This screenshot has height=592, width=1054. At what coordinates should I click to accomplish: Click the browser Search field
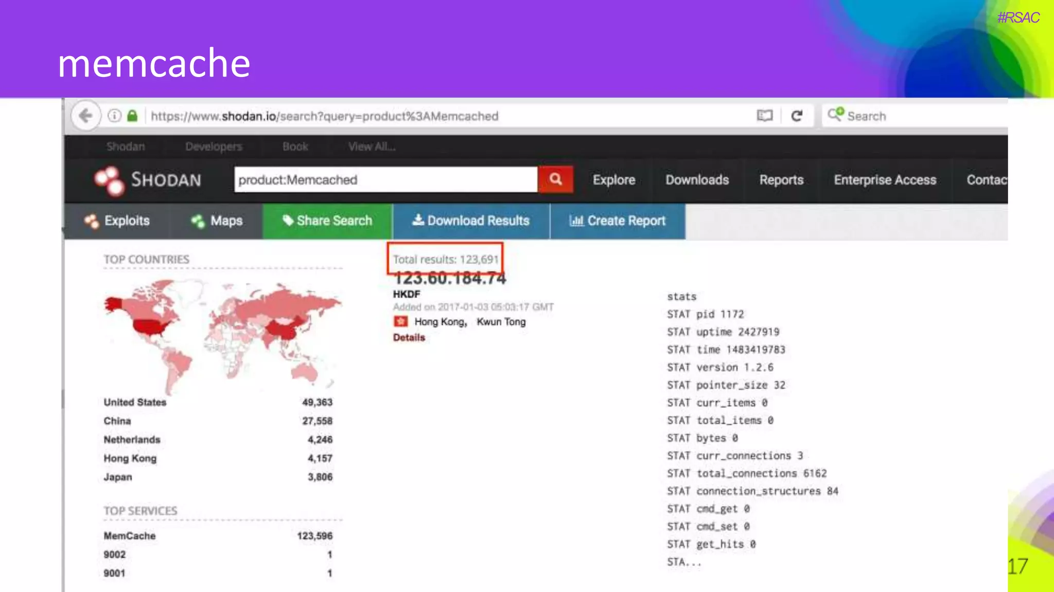point(915,116)
